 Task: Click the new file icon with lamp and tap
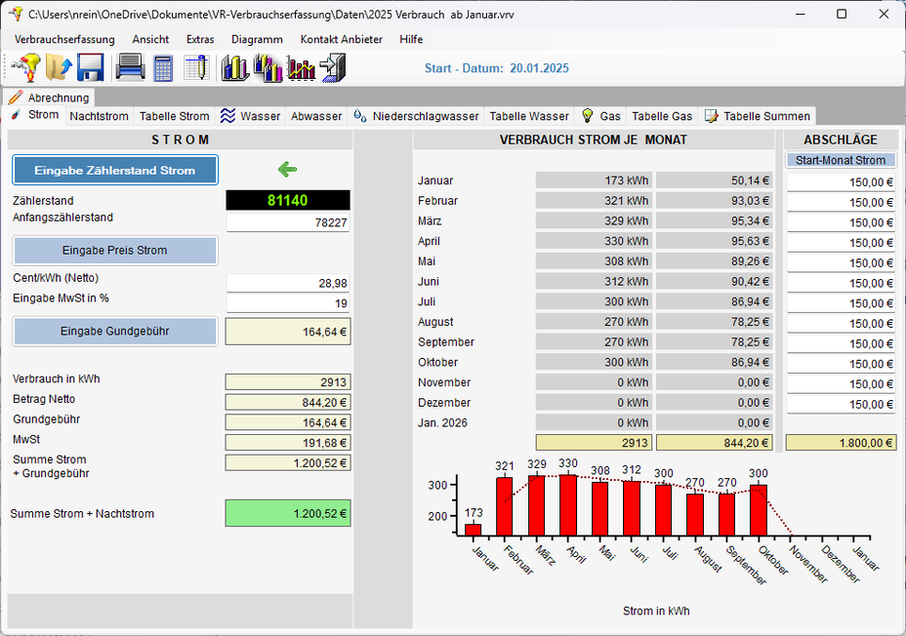[x=26, y=67]
